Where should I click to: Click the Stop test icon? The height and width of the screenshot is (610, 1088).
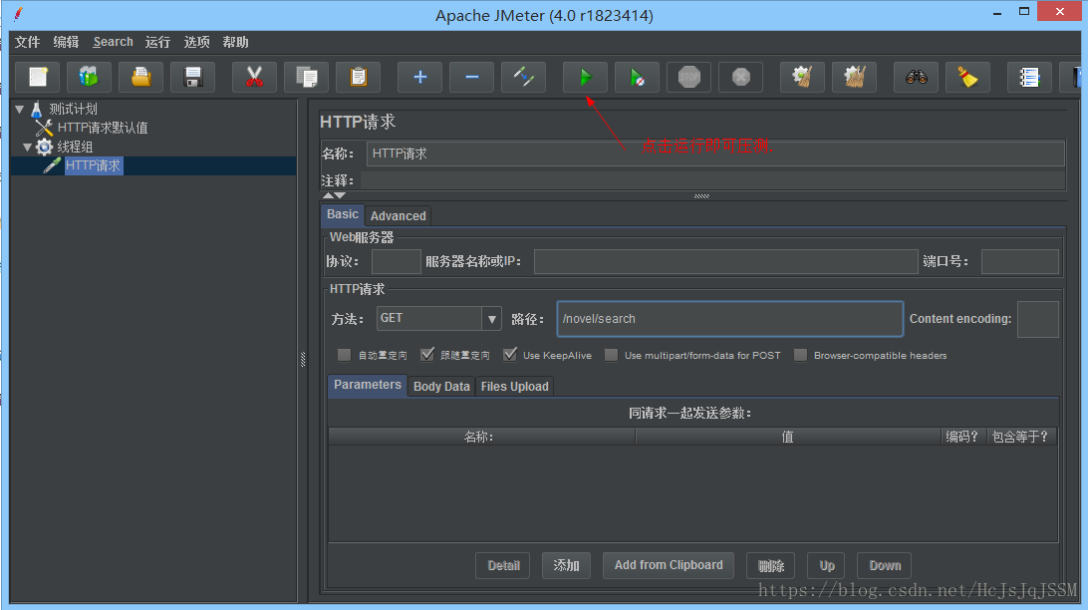[689, 77]
